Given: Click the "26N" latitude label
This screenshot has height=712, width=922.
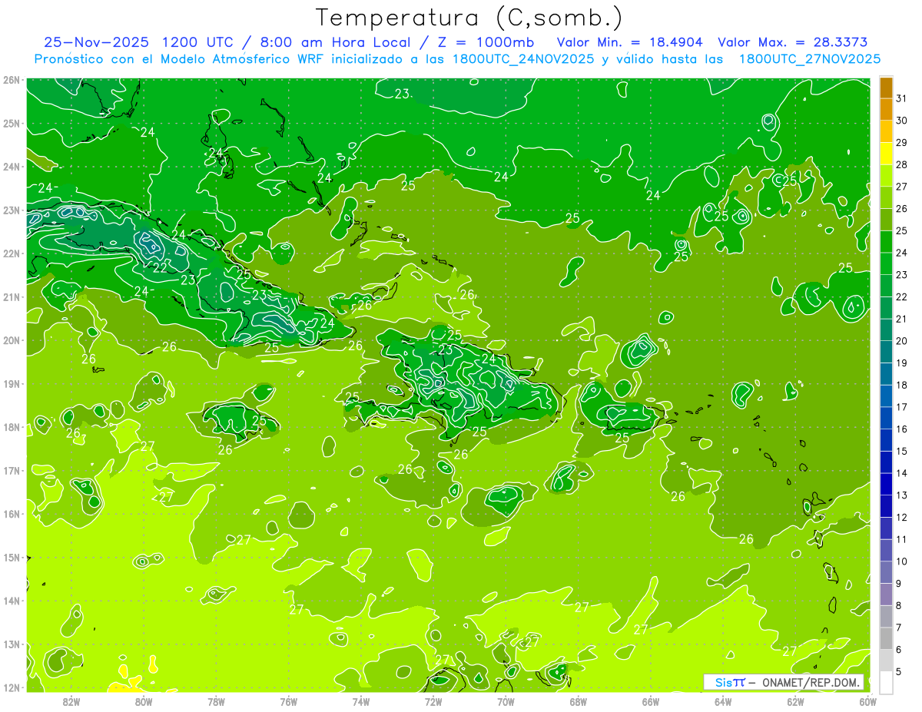Looking at the screenshot, I should pos(12,80).
